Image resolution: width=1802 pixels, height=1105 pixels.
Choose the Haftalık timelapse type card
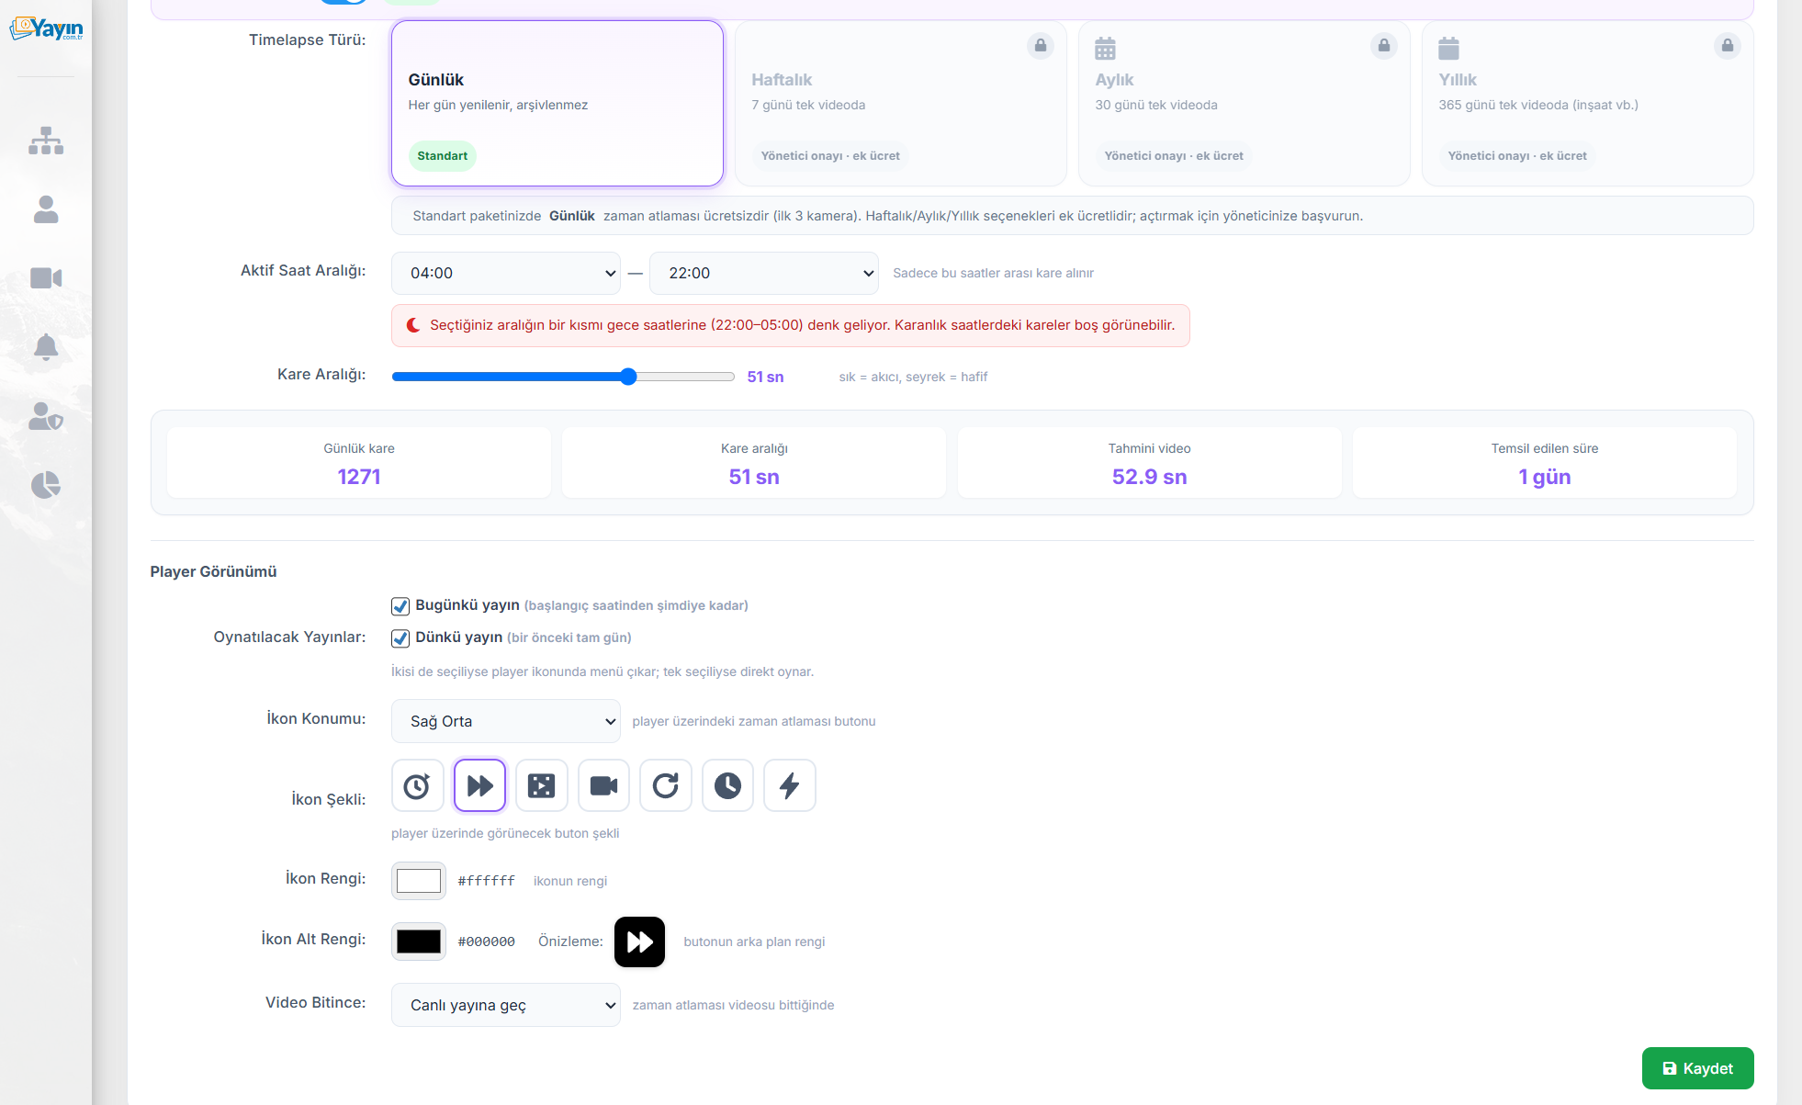(901, 104)
